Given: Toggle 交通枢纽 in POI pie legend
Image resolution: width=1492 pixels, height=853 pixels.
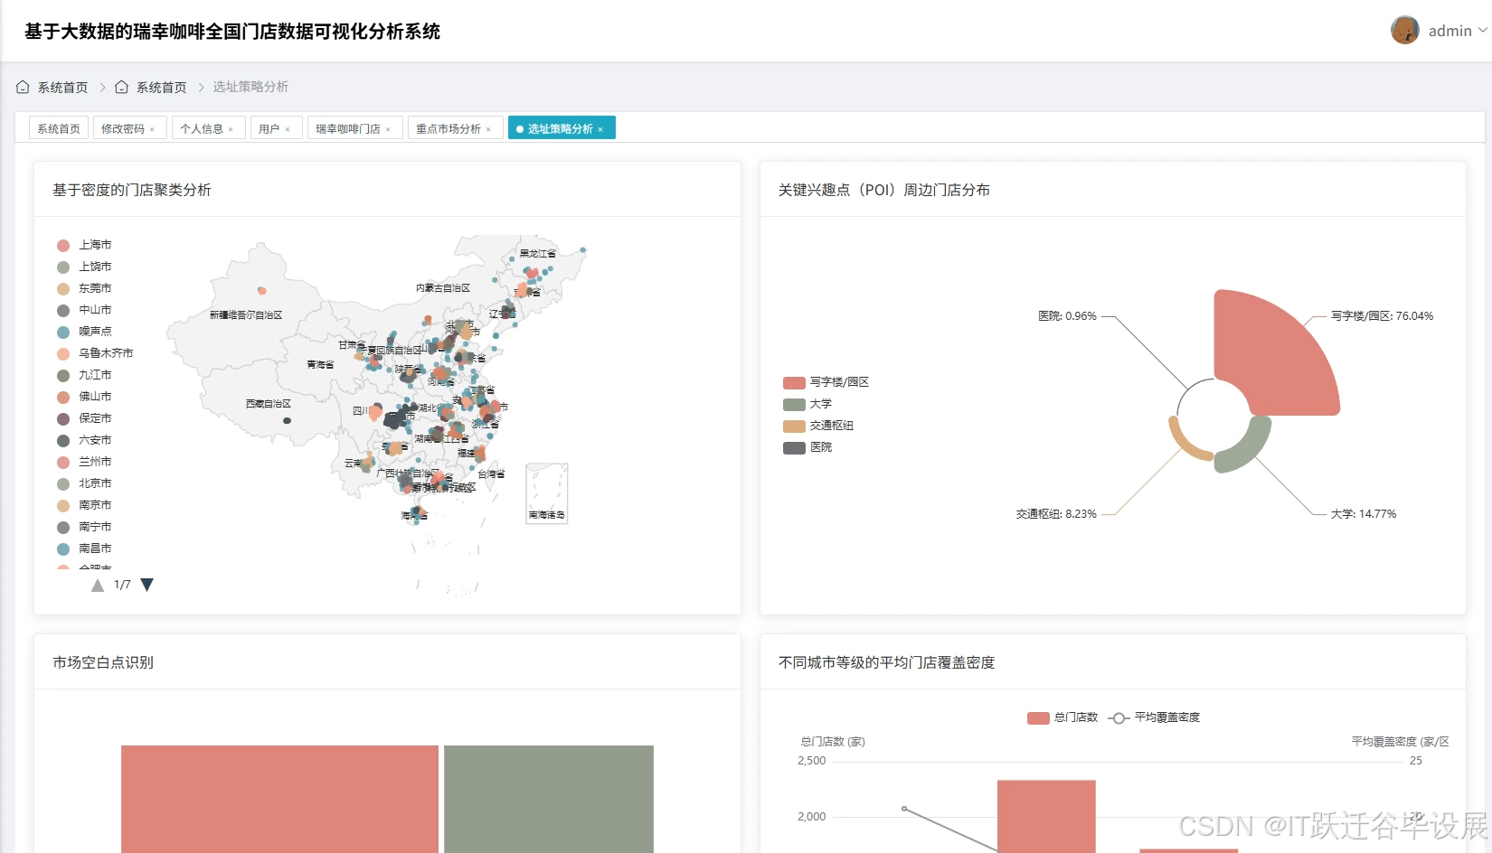Looking at the screenshot, I should [x=818, y=426].
